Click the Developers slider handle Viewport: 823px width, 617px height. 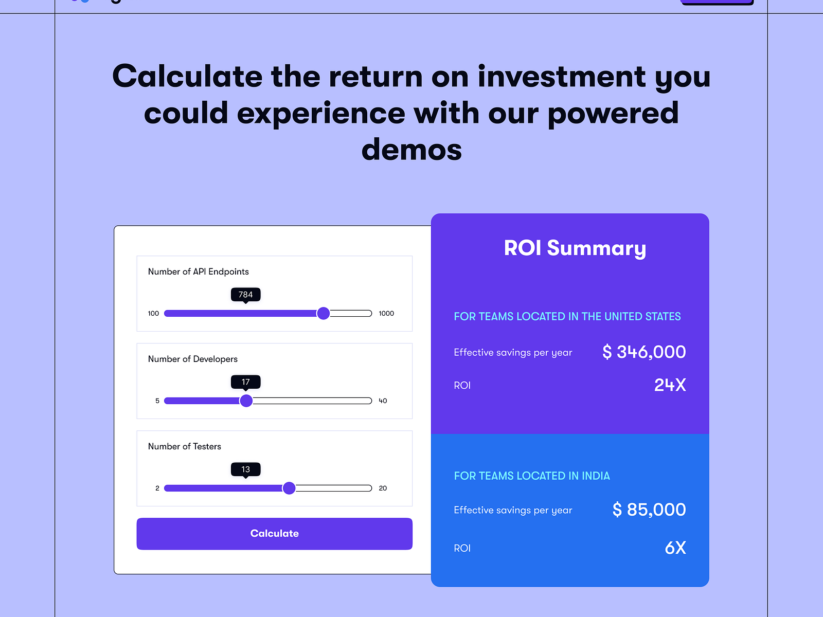point(246,401)
